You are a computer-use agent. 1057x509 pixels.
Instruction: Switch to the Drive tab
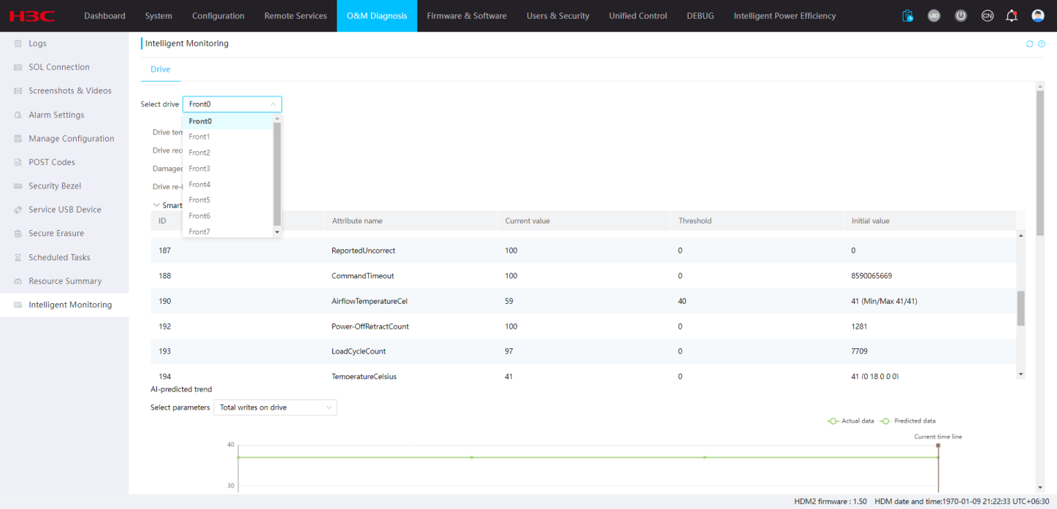click(x=161, y=69)
